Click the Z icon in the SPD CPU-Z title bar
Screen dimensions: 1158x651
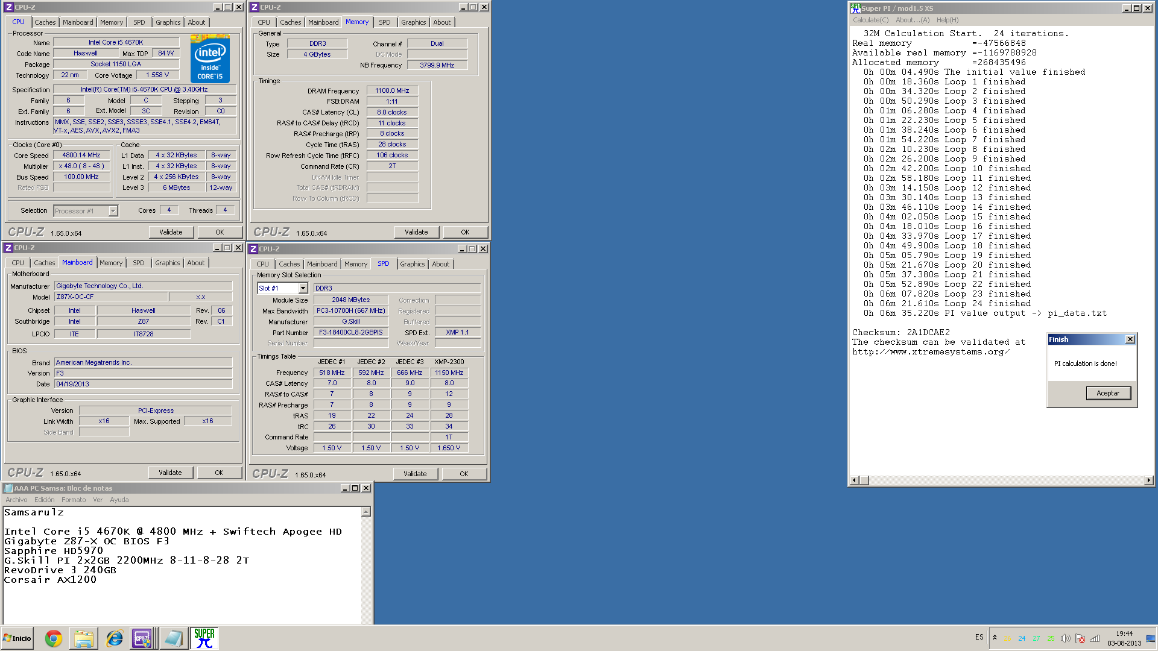pos(253,249)
